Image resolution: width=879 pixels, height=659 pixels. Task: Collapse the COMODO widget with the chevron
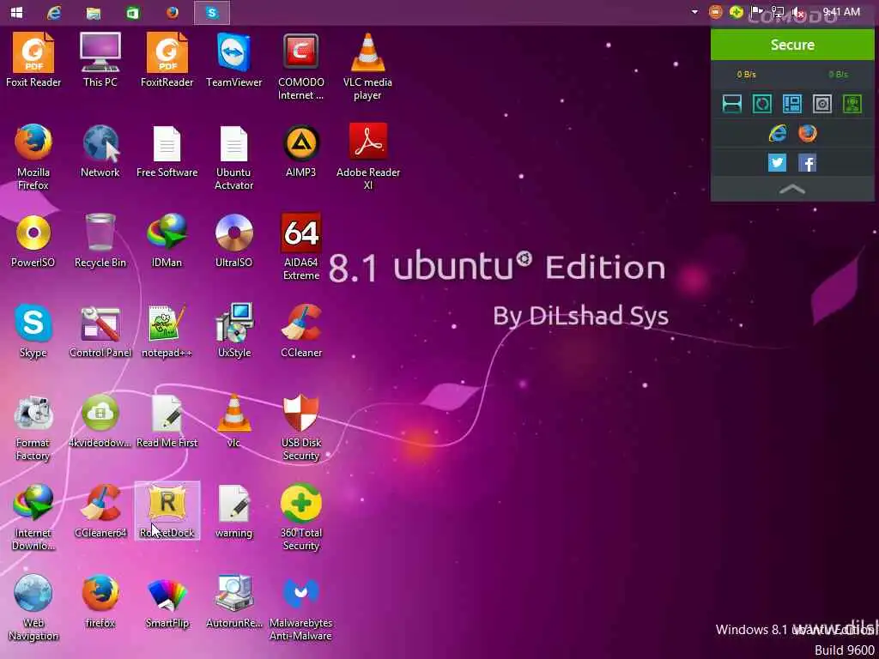792,190
